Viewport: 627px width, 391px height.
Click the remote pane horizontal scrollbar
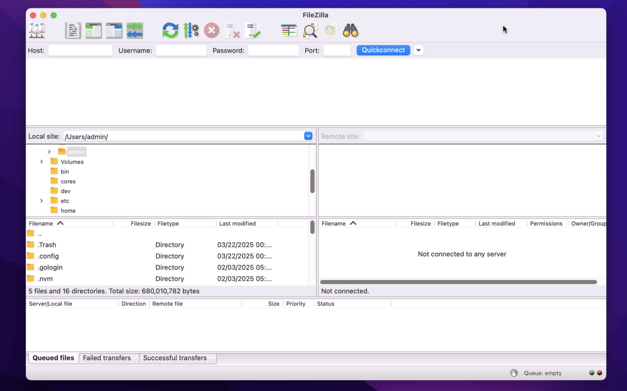(x=458, y=282)
